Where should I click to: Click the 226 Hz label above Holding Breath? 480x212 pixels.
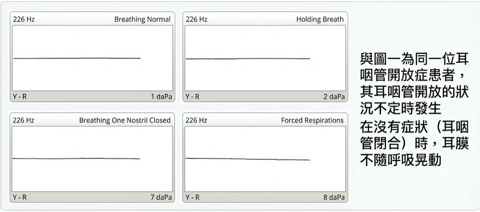196,19
